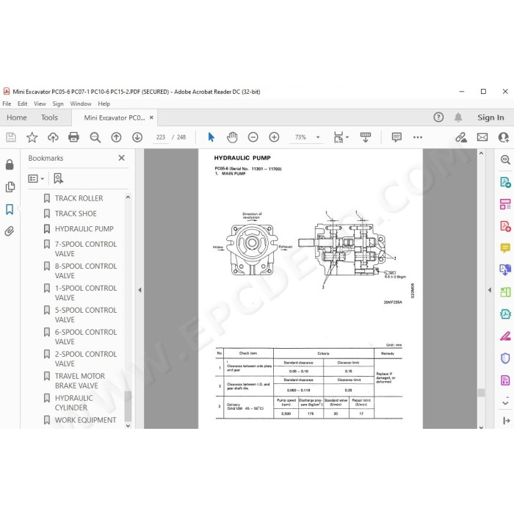Add new bookmark icon in panel
Image resolution: width=514 pixels, height=514 pixels.
(58, 178)
